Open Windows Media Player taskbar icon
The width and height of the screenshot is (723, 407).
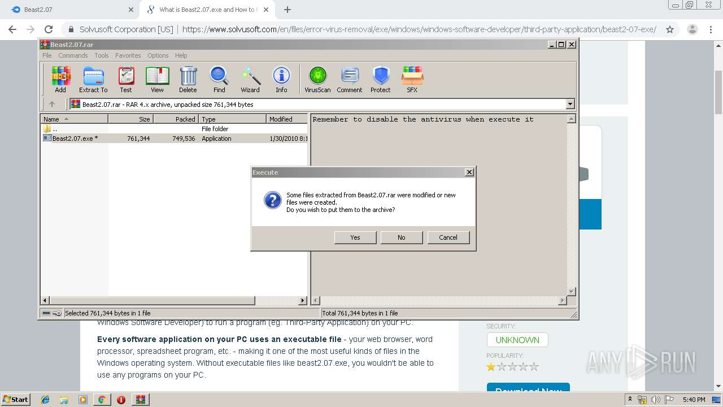[x=83, y=400]
